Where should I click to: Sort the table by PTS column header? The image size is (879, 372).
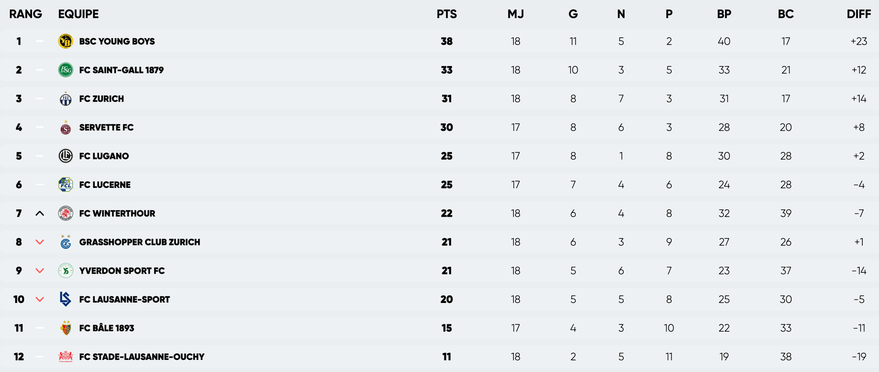point(446,14)
